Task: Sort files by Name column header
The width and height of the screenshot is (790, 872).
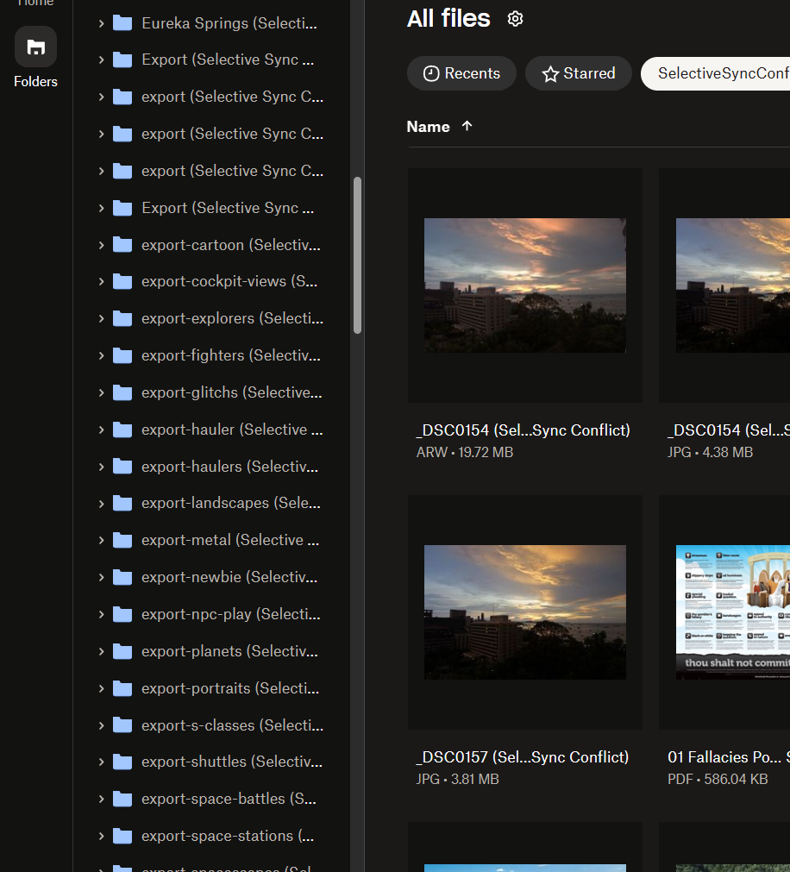Action: [x=429, y=127]
